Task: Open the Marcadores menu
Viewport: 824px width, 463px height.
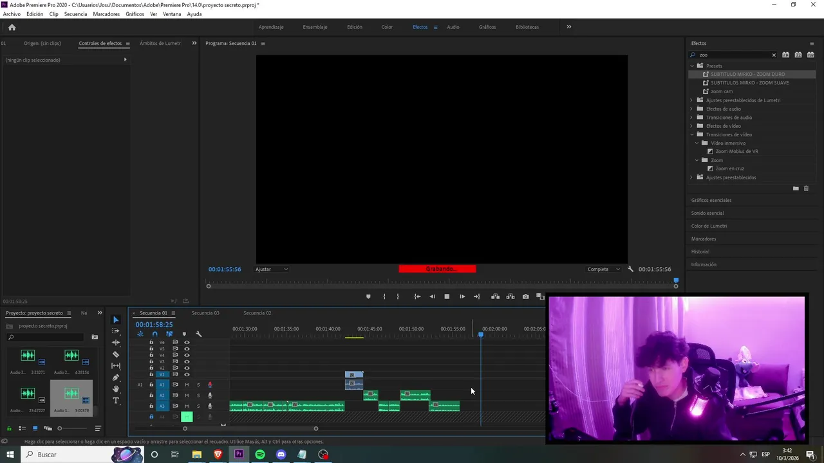Action: [106, 14]
